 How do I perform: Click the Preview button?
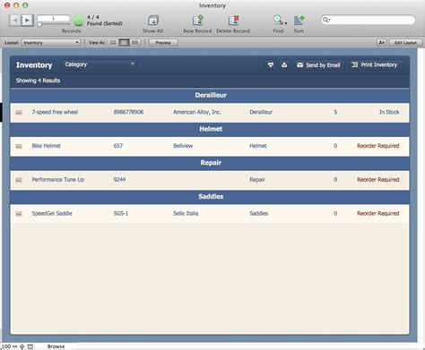[163, 43]
